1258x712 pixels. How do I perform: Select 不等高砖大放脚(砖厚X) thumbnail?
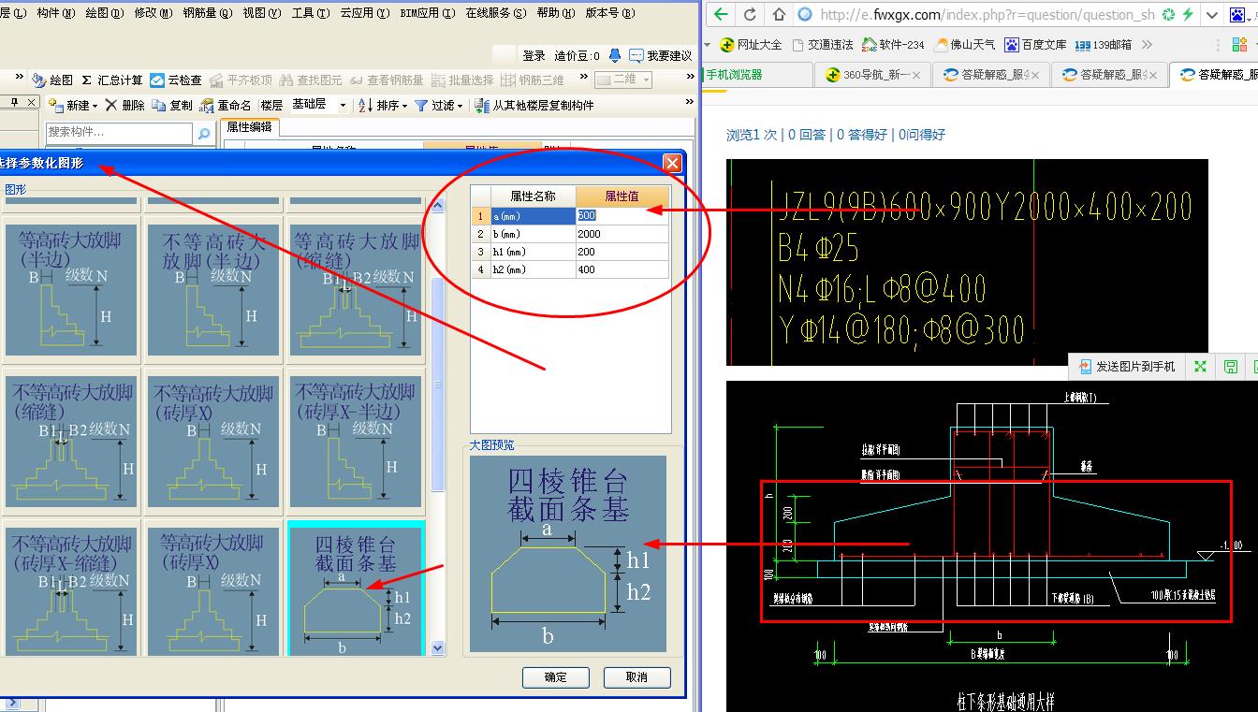click(x=213, y=442)
